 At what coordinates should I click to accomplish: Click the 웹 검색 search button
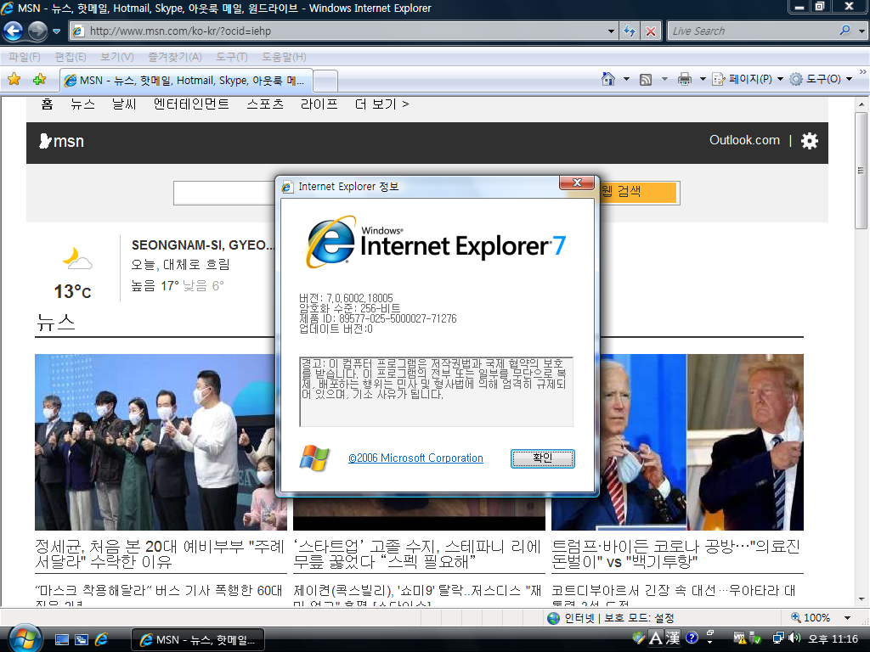click(x=638, y=192)
